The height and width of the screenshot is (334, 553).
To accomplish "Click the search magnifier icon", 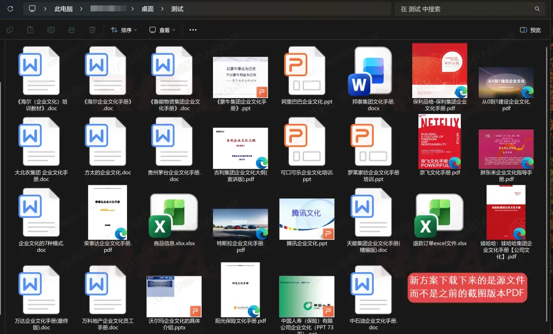I will click(x=537, y=9).
